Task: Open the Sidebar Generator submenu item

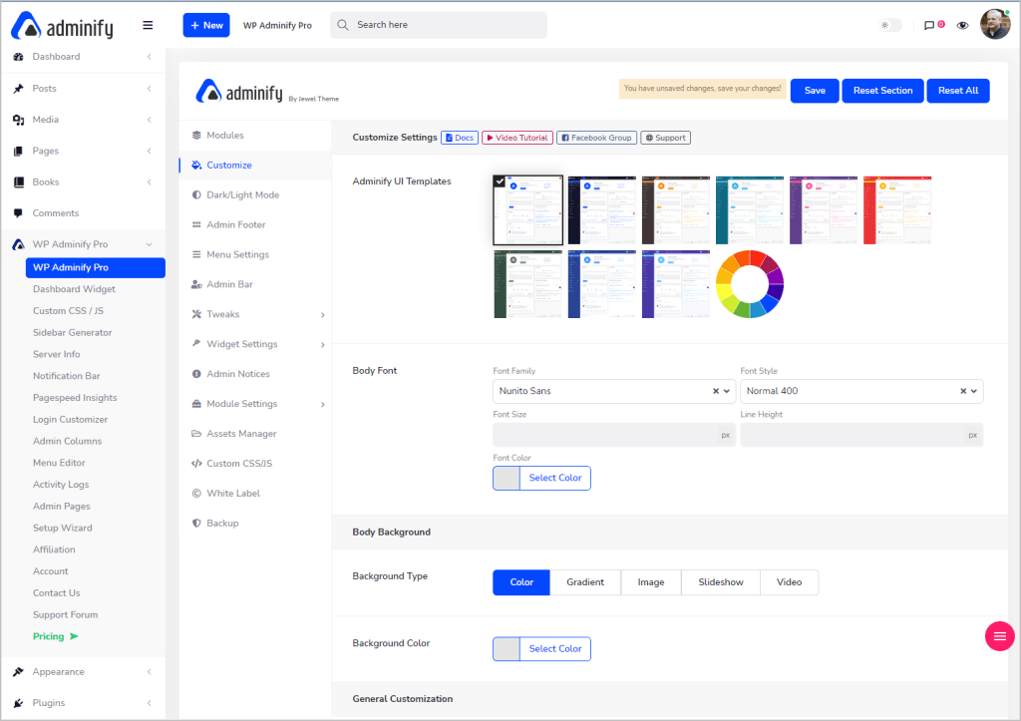Action: pos(72,333)
